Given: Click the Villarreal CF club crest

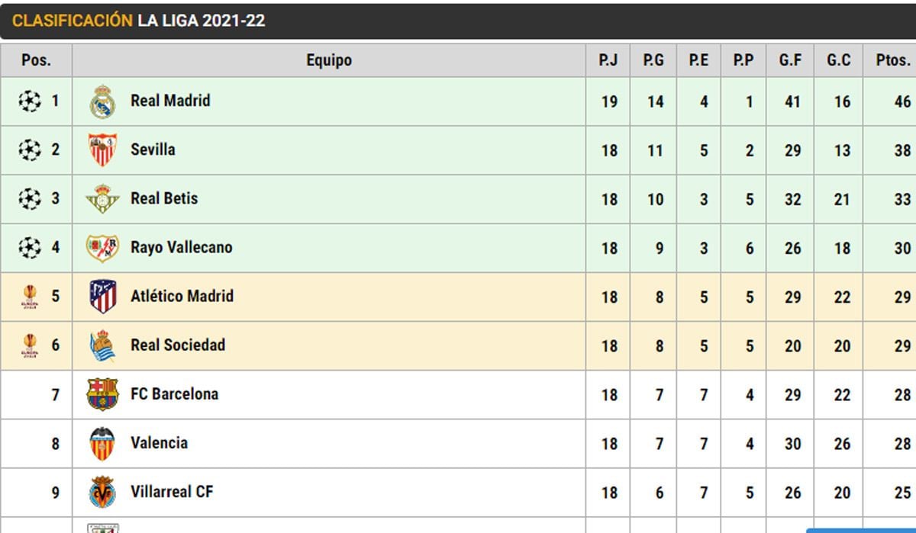Looking at the screenshot, I should pyautogui.click(x=102, y=493).
